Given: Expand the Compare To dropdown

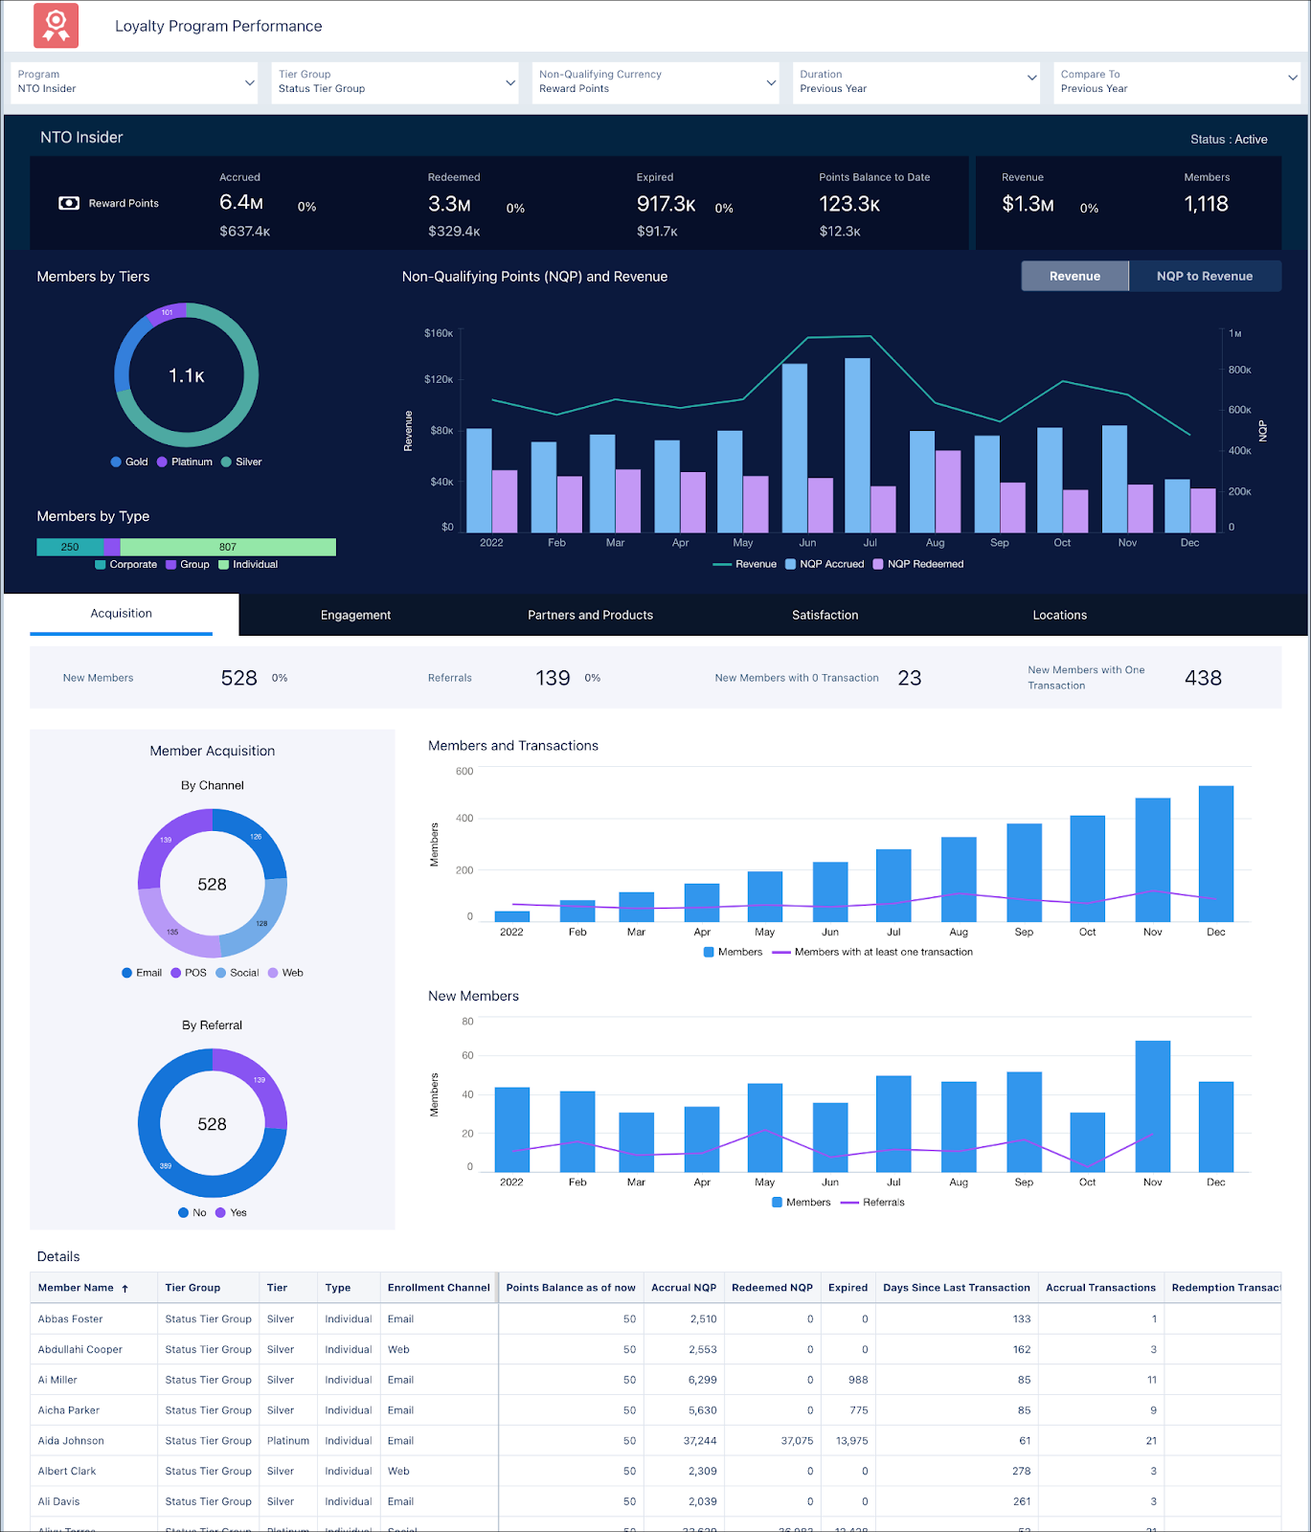Looking at the screenshot, I should [1178, 82].
